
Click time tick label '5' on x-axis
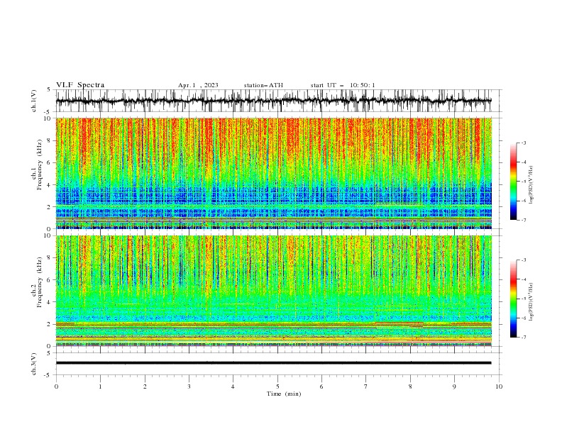[277, 386]
